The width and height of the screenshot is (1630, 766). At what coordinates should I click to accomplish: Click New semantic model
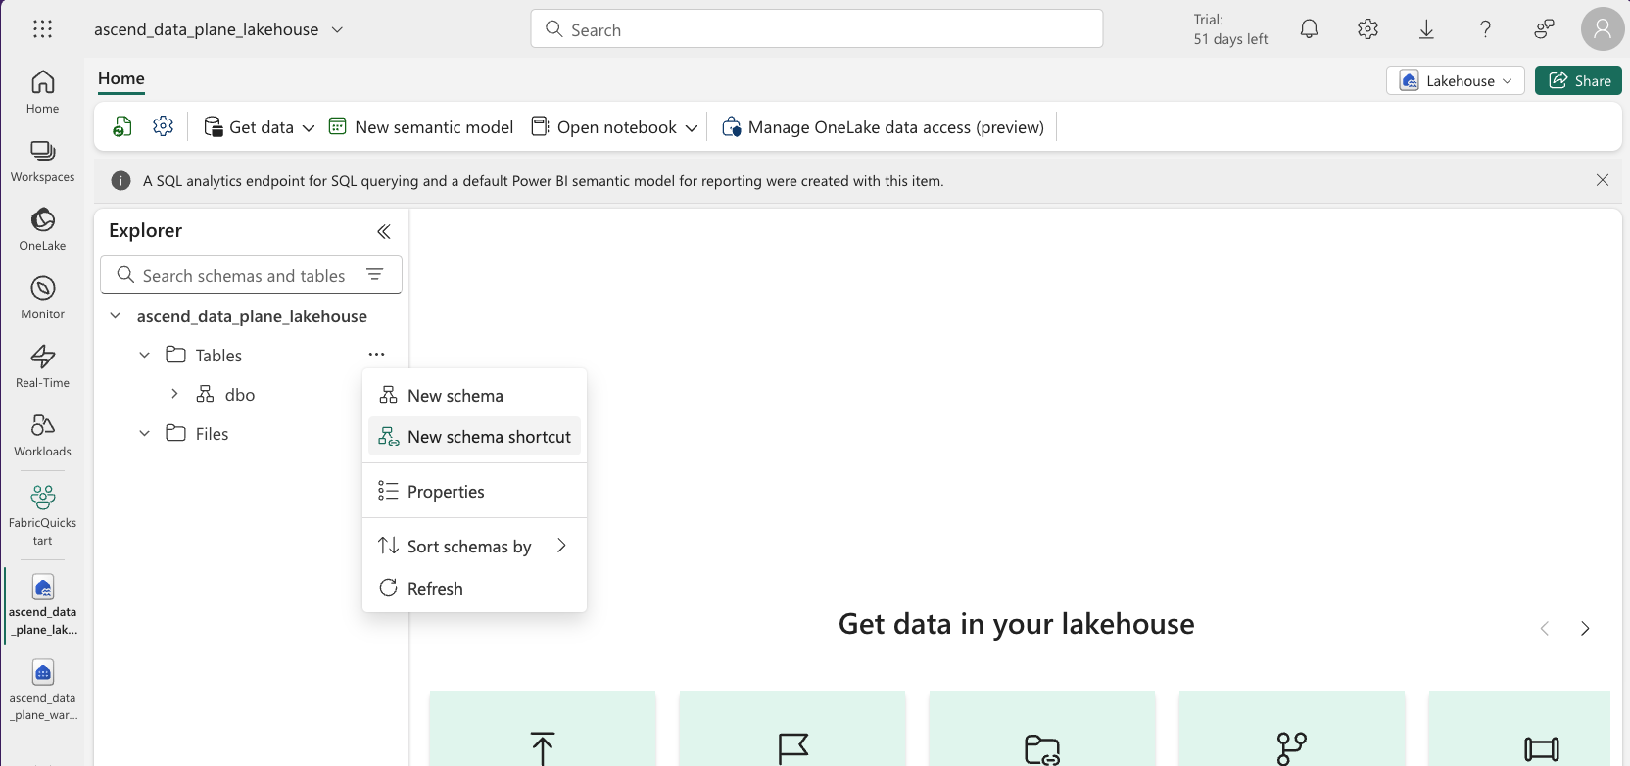point(421,127)
